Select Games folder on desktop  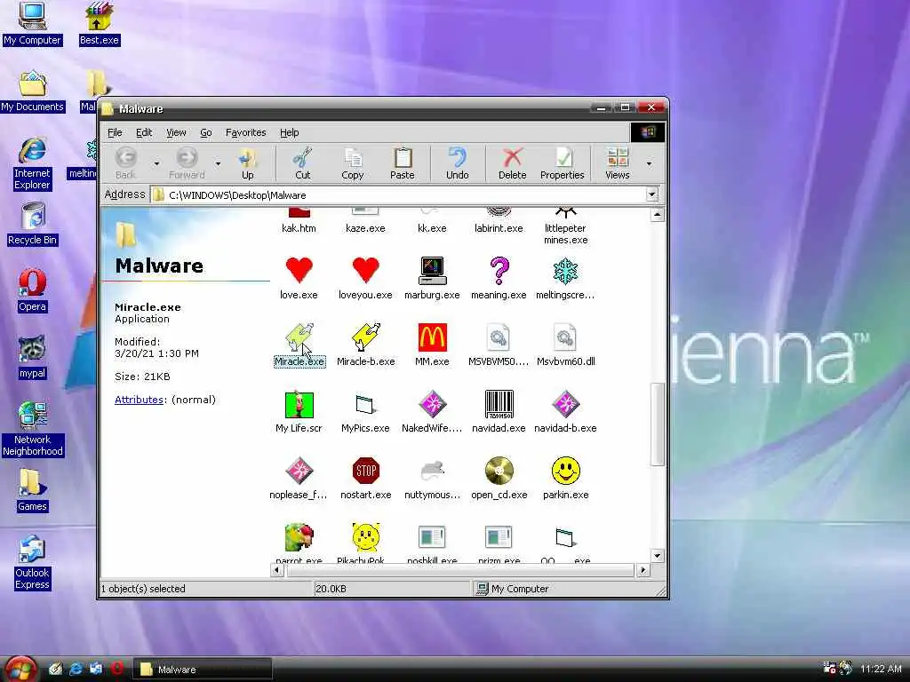[x=33, y=490]
